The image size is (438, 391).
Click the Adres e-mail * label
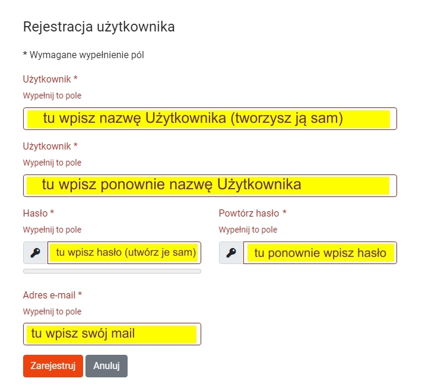pyautogui.click(x=52, y=295)
